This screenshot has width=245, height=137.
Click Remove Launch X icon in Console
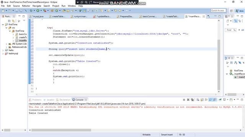pos(188,100)
